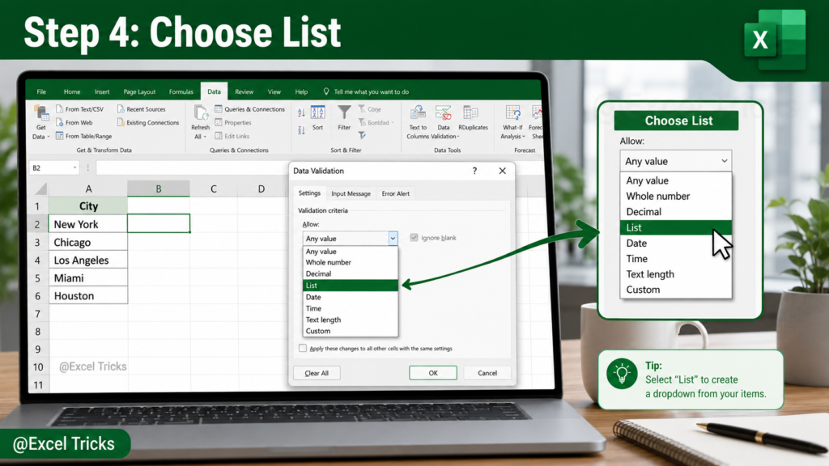This screenshot has height=466, width=829.
Task: Open the Review ribbon tab
Action: pyautogui.click(x=244, y=91)
